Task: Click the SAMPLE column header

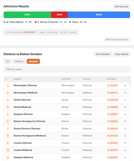Action: pyautogui.click(x=18, y=79)
